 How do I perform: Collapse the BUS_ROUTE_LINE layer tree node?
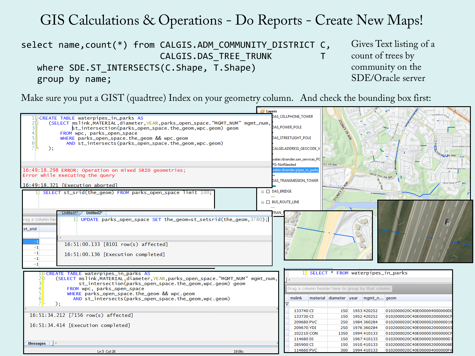(262, 202)
